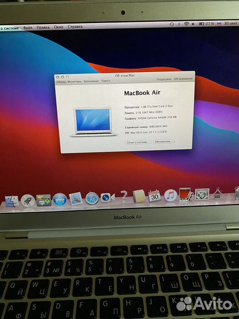239x319 pixels.
Task: Switch to the Мониторы tab
Action: (x=74, y=82)
